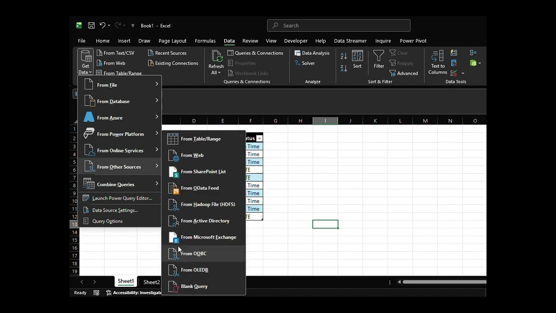Click the Refresh All icon
556x313 pixels.
tap(216, 57)
